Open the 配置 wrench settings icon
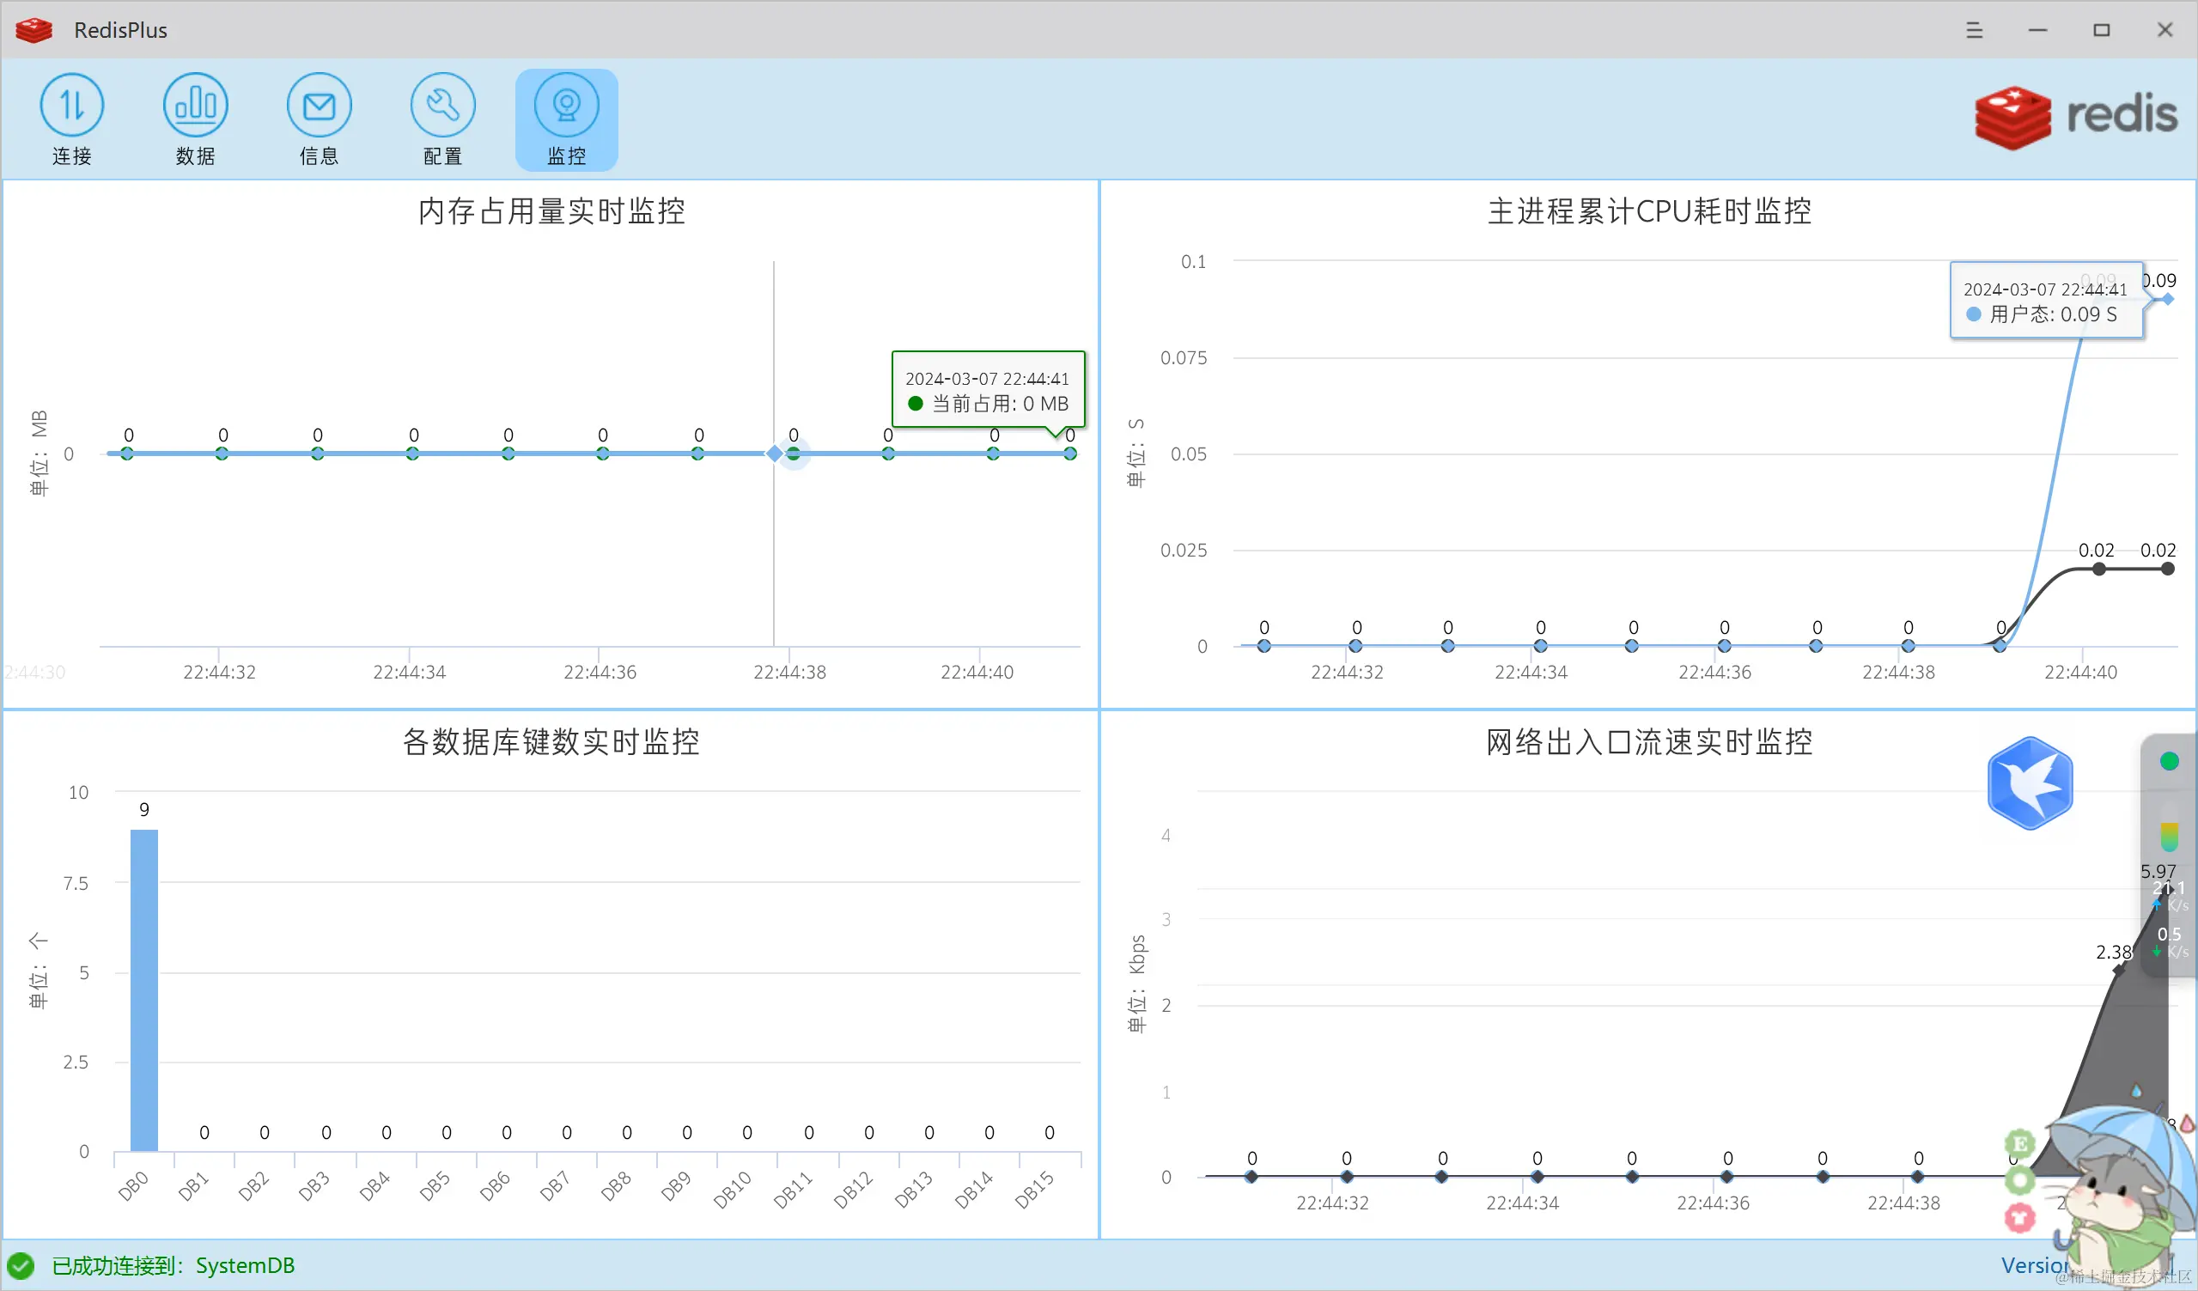Image resolution: width=2198 pixels, height=1291 pixels. (x=443, y=107)
